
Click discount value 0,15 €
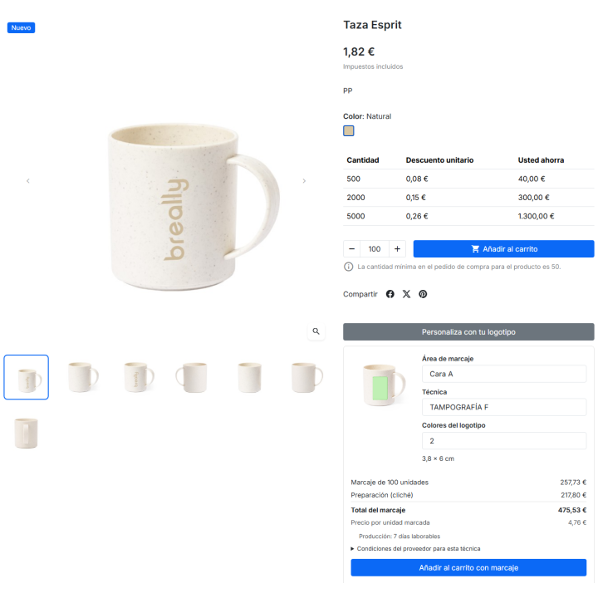point(416,198)
